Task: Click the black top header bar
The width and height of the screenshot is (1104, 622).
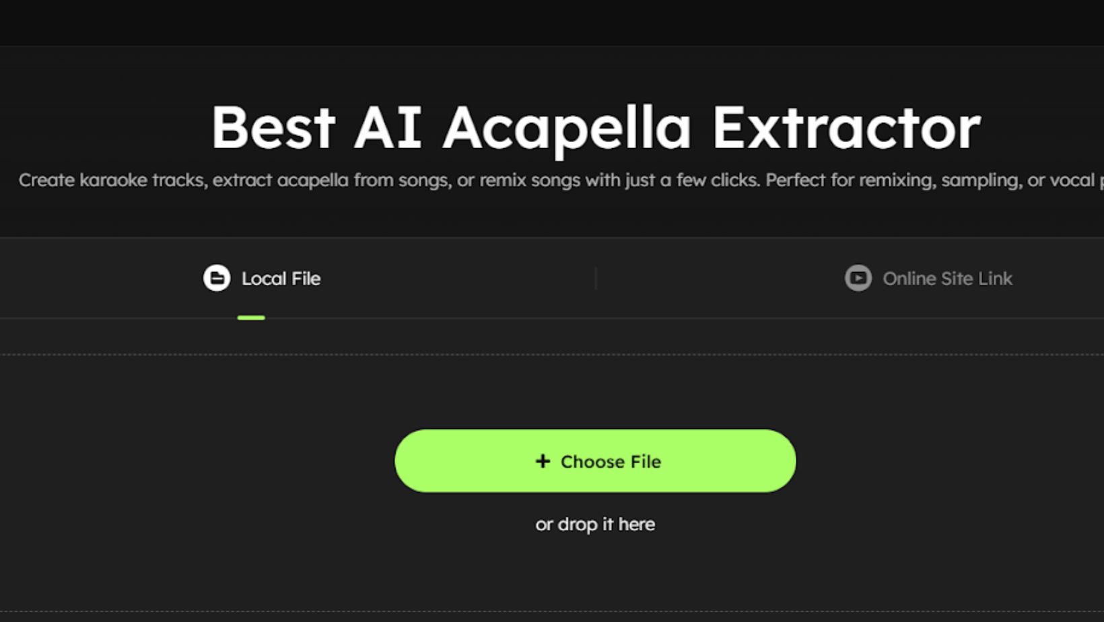Action: tap(552, 22)
